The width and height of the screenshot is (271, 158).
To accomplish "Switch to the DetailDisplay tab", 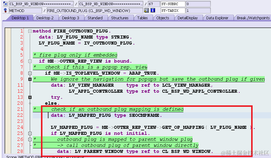I will click(188, 18).
